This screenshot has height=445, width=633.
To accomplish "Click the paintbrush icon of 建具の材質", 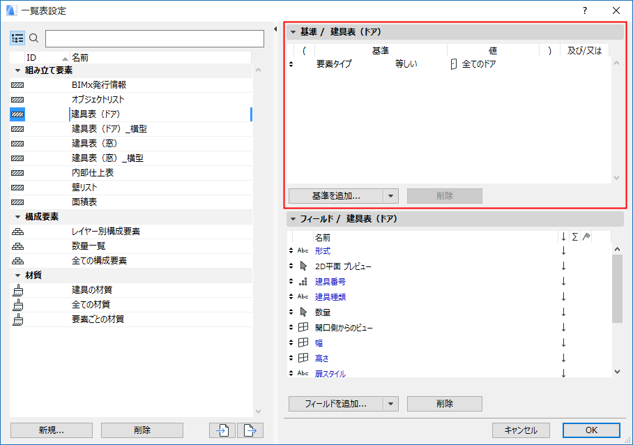I will [17, 290].
